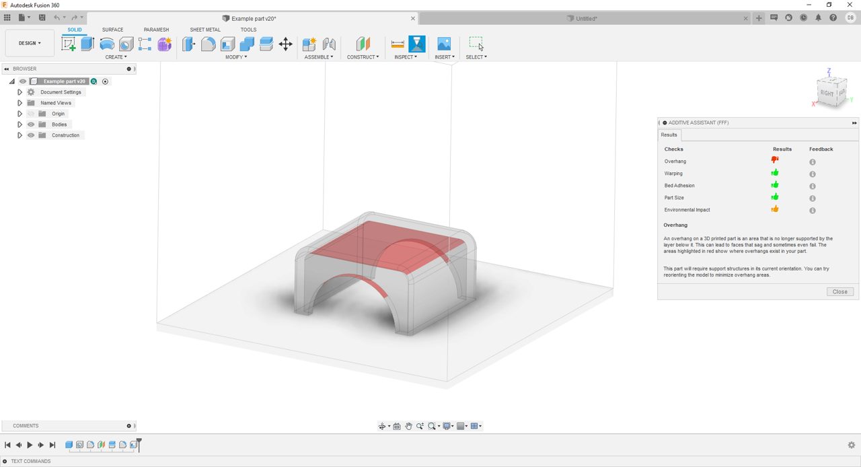Expand the Construction folder in browser
The height and width of the screenshot is (467, 861).
(20, 135)
